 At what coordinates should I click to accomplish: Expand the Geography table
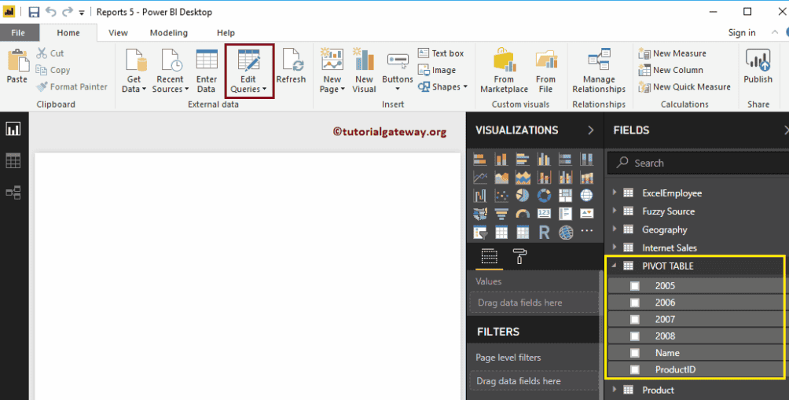click(615, 229)
